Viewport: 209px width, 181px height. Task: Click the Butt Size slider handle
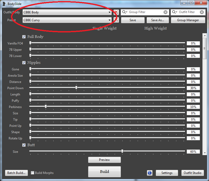[122, 151]
